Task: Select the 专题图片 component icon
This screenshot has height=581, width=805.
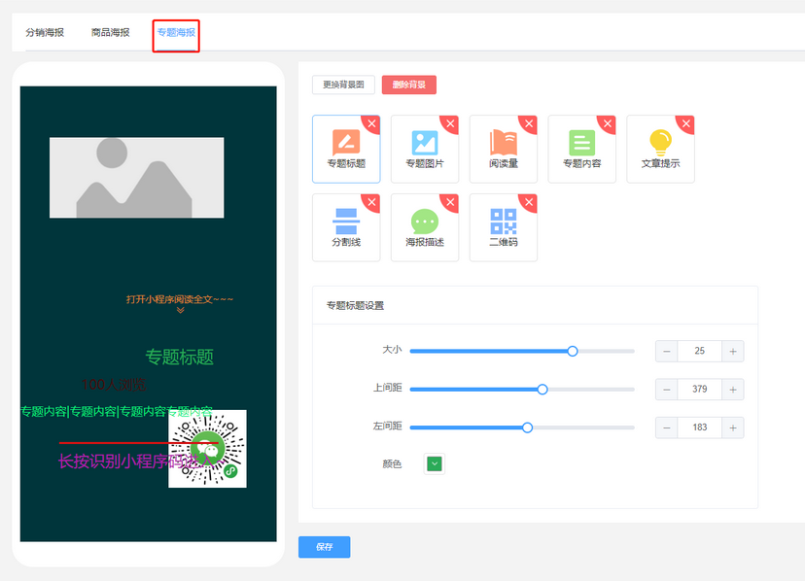Action: point(425,142)
